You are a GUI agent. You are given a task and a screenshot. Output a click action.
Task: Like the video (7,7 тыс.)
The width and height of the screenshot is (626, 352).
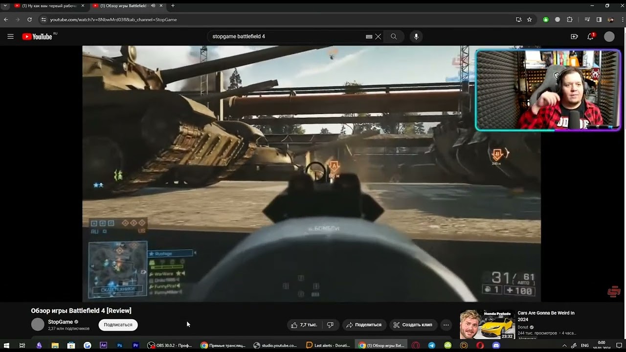coord(304,325)
